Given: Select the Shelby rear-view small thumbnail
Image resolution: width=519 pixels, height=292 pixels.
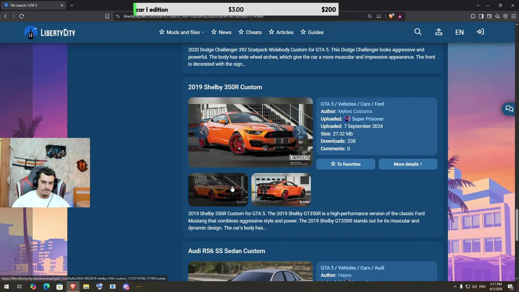Looking at the screenshot, I should 281,190.
